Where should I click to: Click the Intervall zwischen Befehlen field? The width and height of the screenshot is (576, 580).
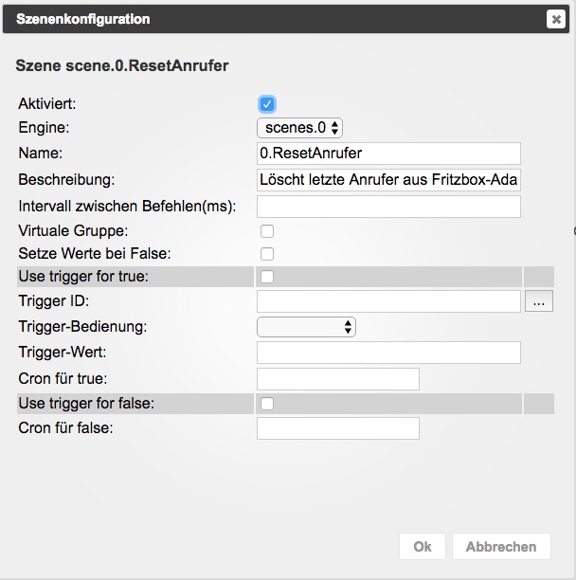click(388, 207)
